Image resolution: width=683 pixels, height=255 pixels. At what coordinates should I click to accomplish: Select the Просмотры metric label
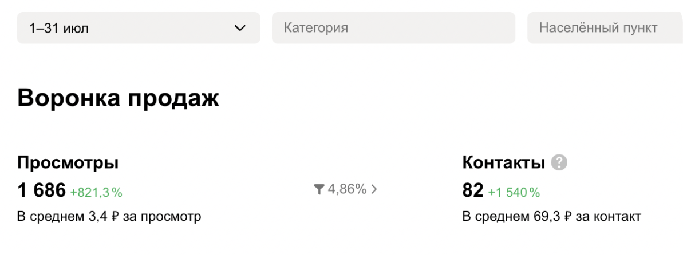[x=68, y=163]
